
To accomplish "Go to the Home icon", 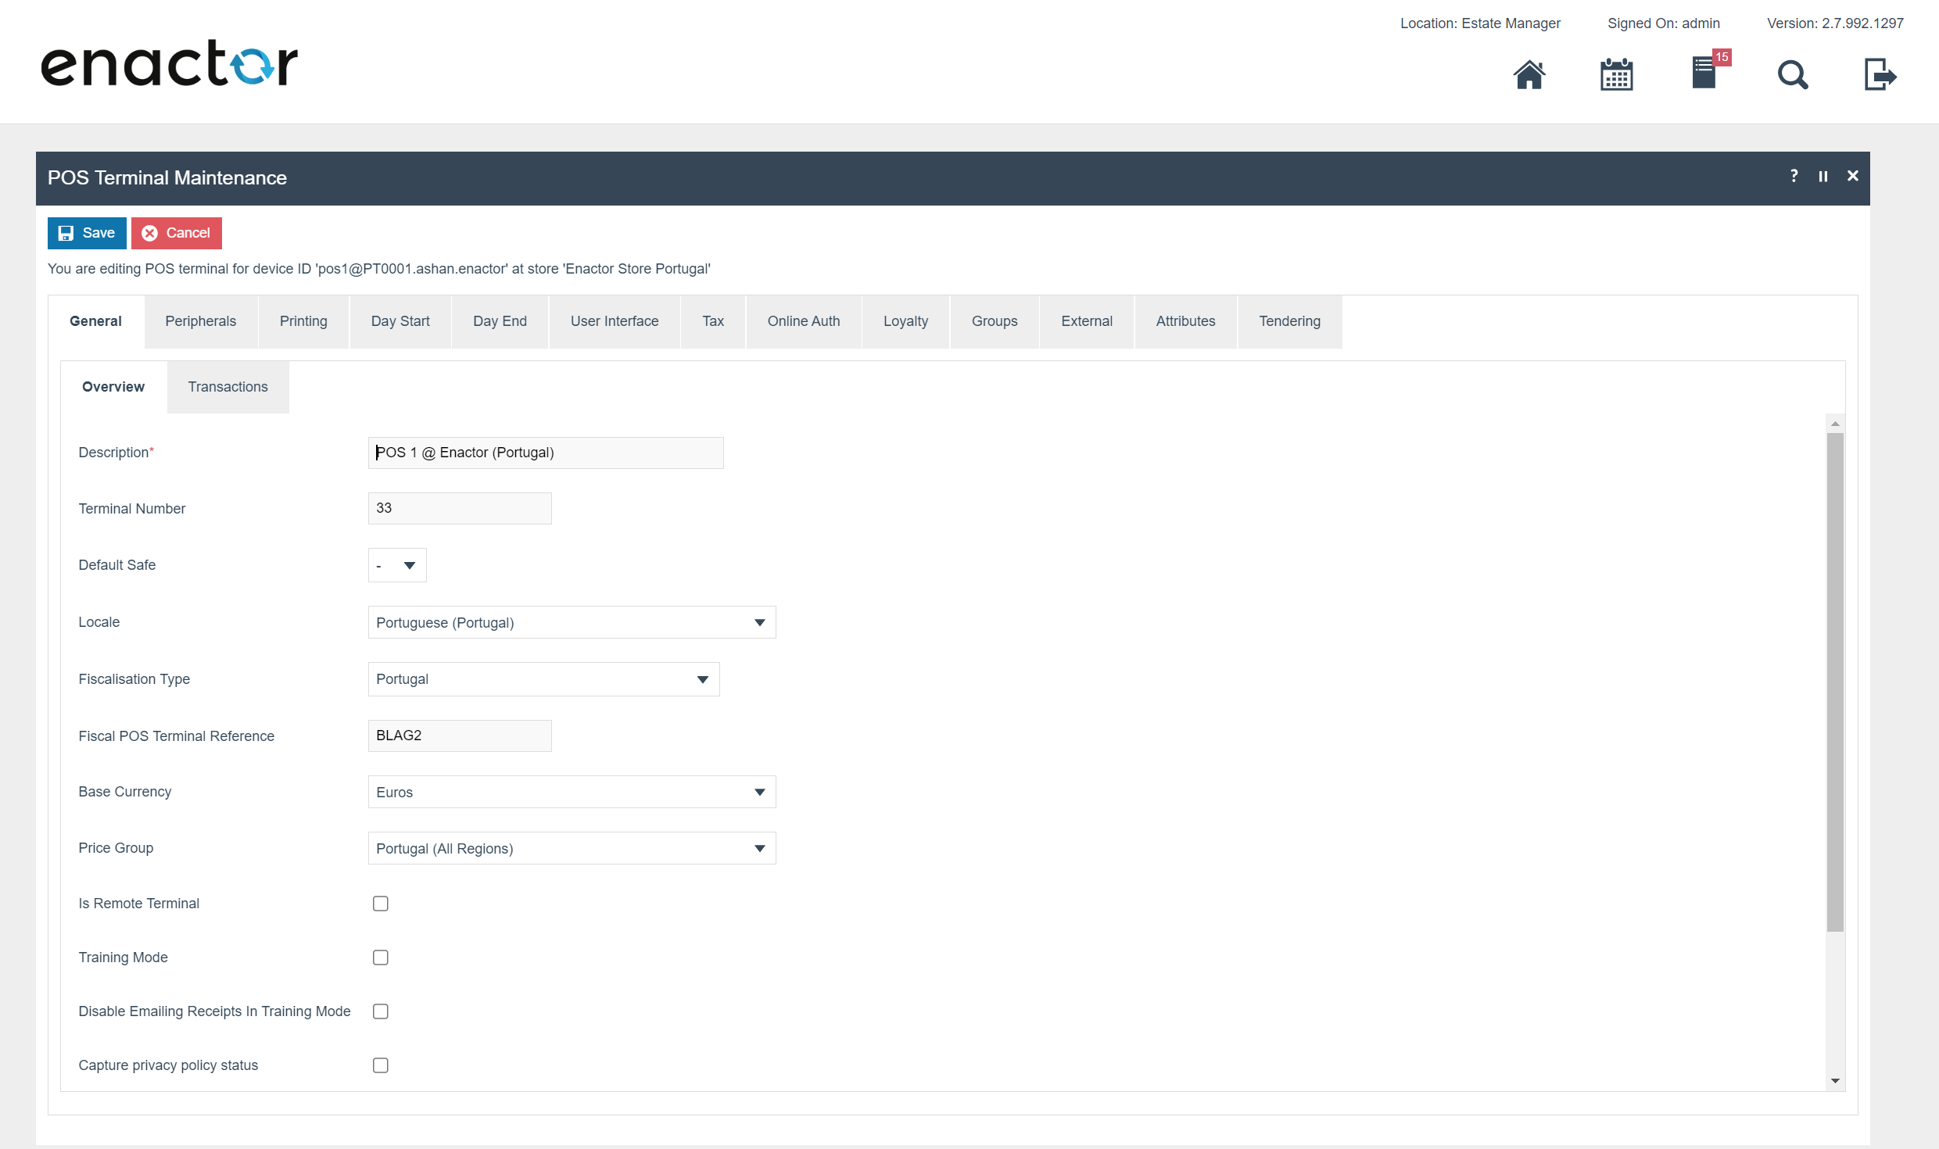I will pos(1529,75).
